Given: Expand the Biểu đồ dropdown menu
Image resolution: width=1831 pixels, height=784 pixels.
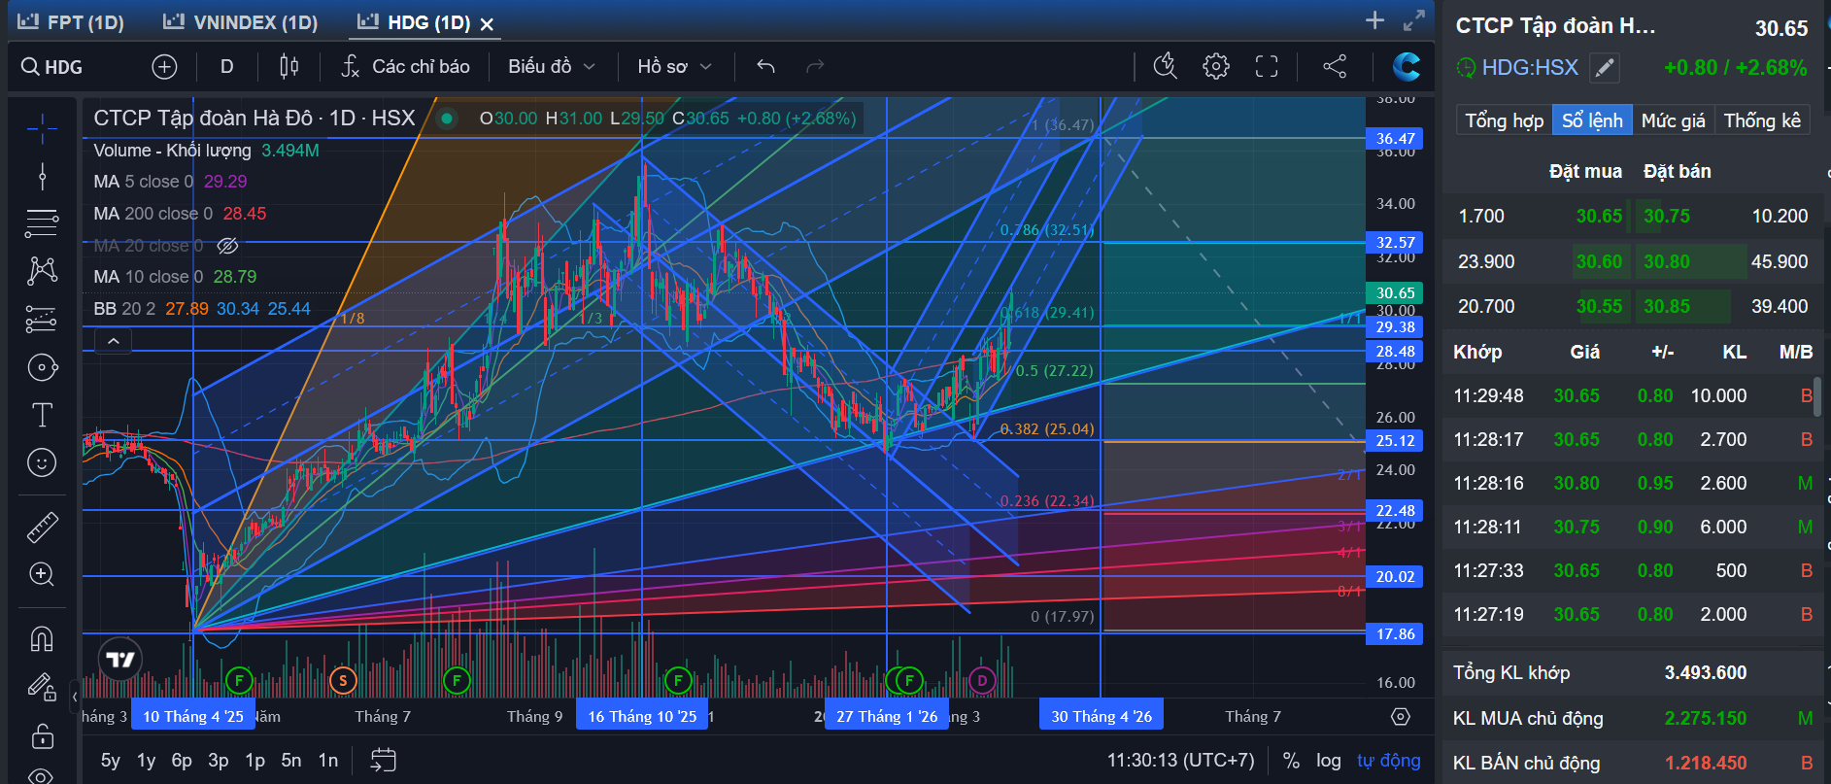Looking at the screenshot, I should 551,66.
